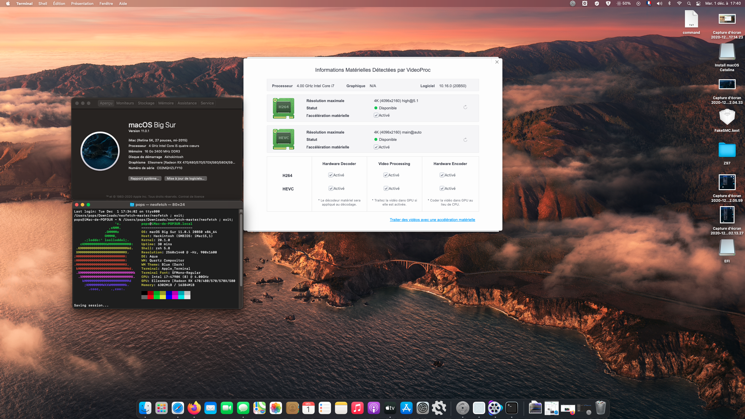
Task: Open the Z97 folder on desktop
Action: (727, 150)
